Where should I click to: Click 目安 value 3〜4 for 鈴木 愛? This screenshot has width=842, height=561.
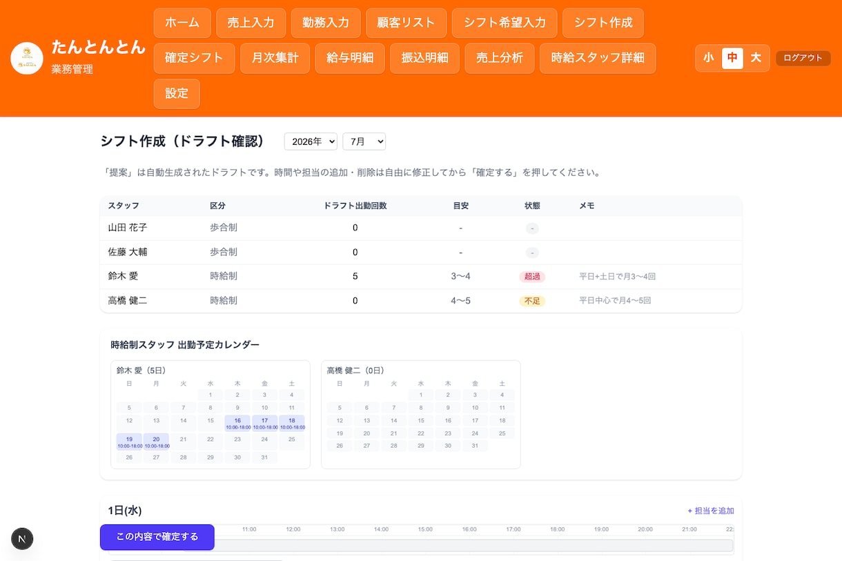460,277
